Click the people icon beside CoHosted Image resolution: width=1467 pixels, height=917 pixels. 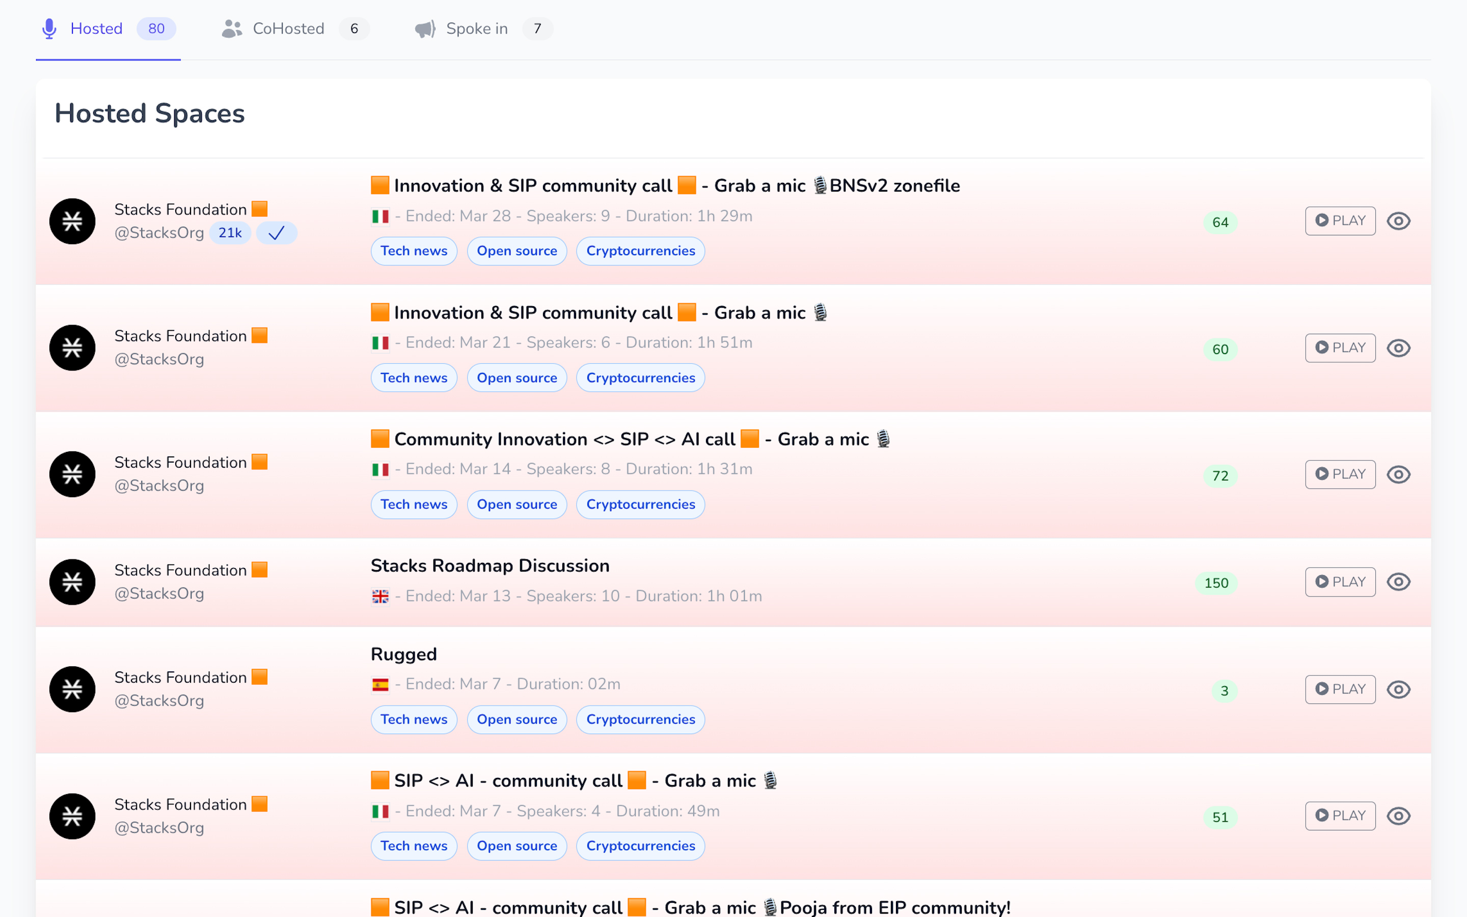coord(232,29)
